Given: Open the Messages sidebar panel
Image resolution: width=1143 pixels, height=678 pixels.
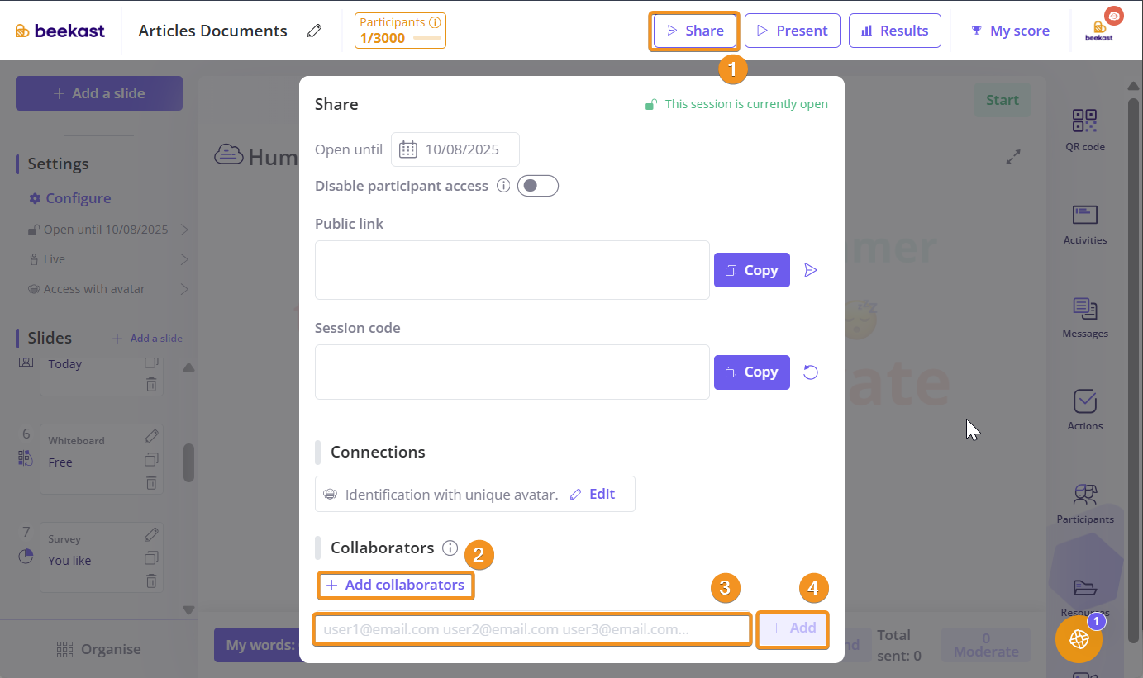Looking at the screenshot, I should pyautogui.click(x=1084, y=317).
